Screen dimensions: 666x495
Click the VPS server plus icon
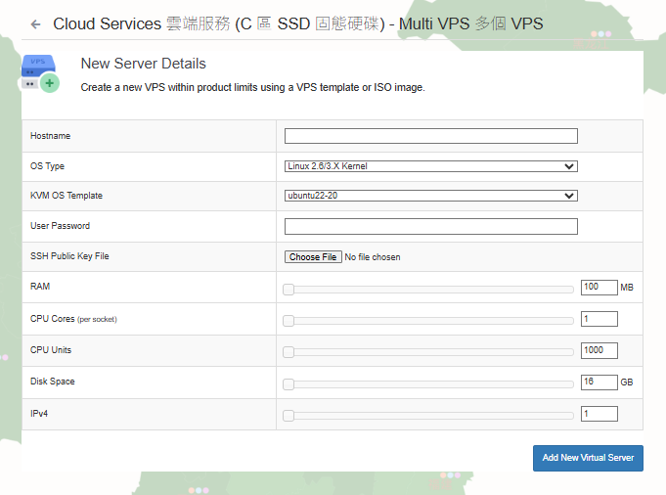click(x=40, y=73)
